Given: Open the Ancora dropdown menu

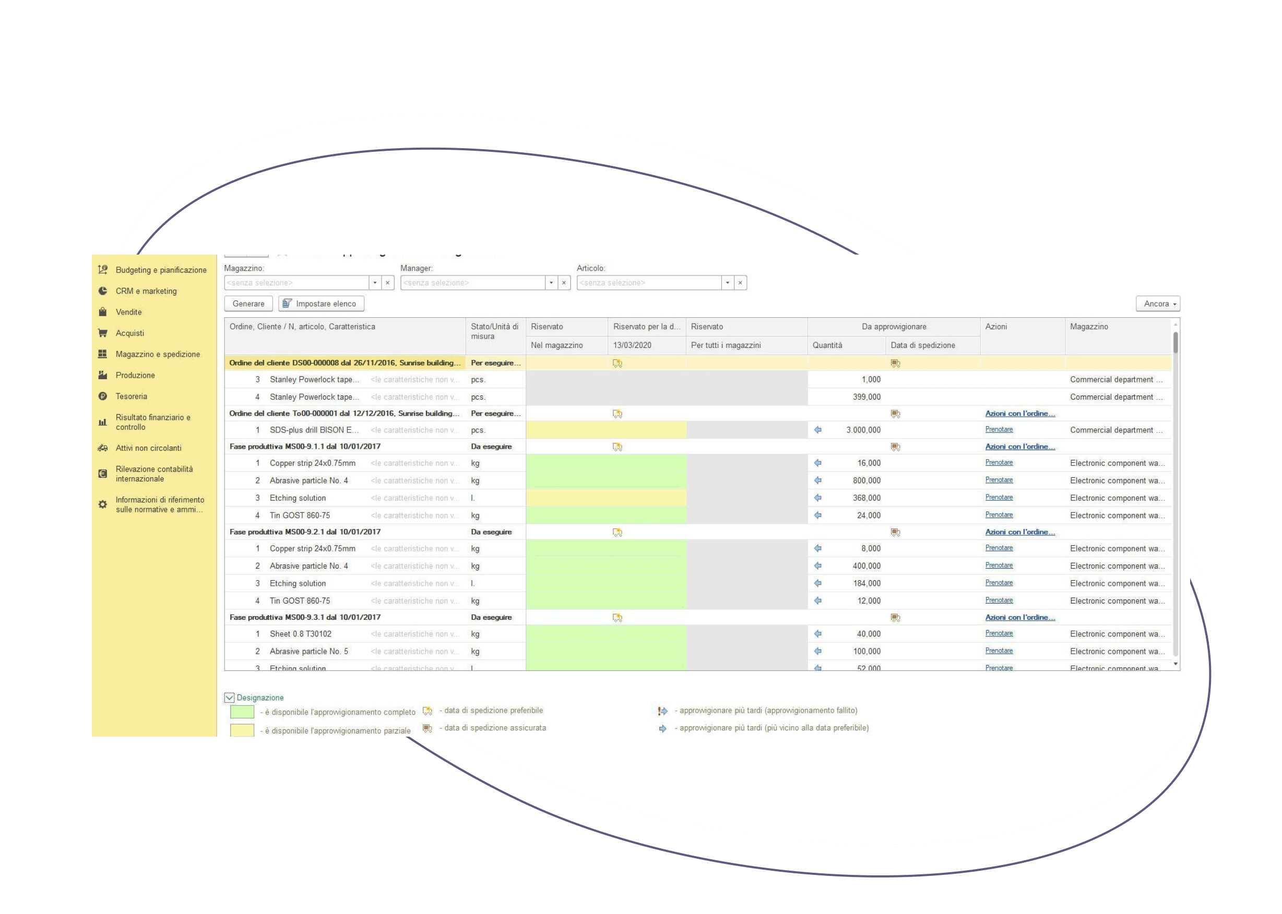Looking at the screenshot, I should coord(1158,304).
